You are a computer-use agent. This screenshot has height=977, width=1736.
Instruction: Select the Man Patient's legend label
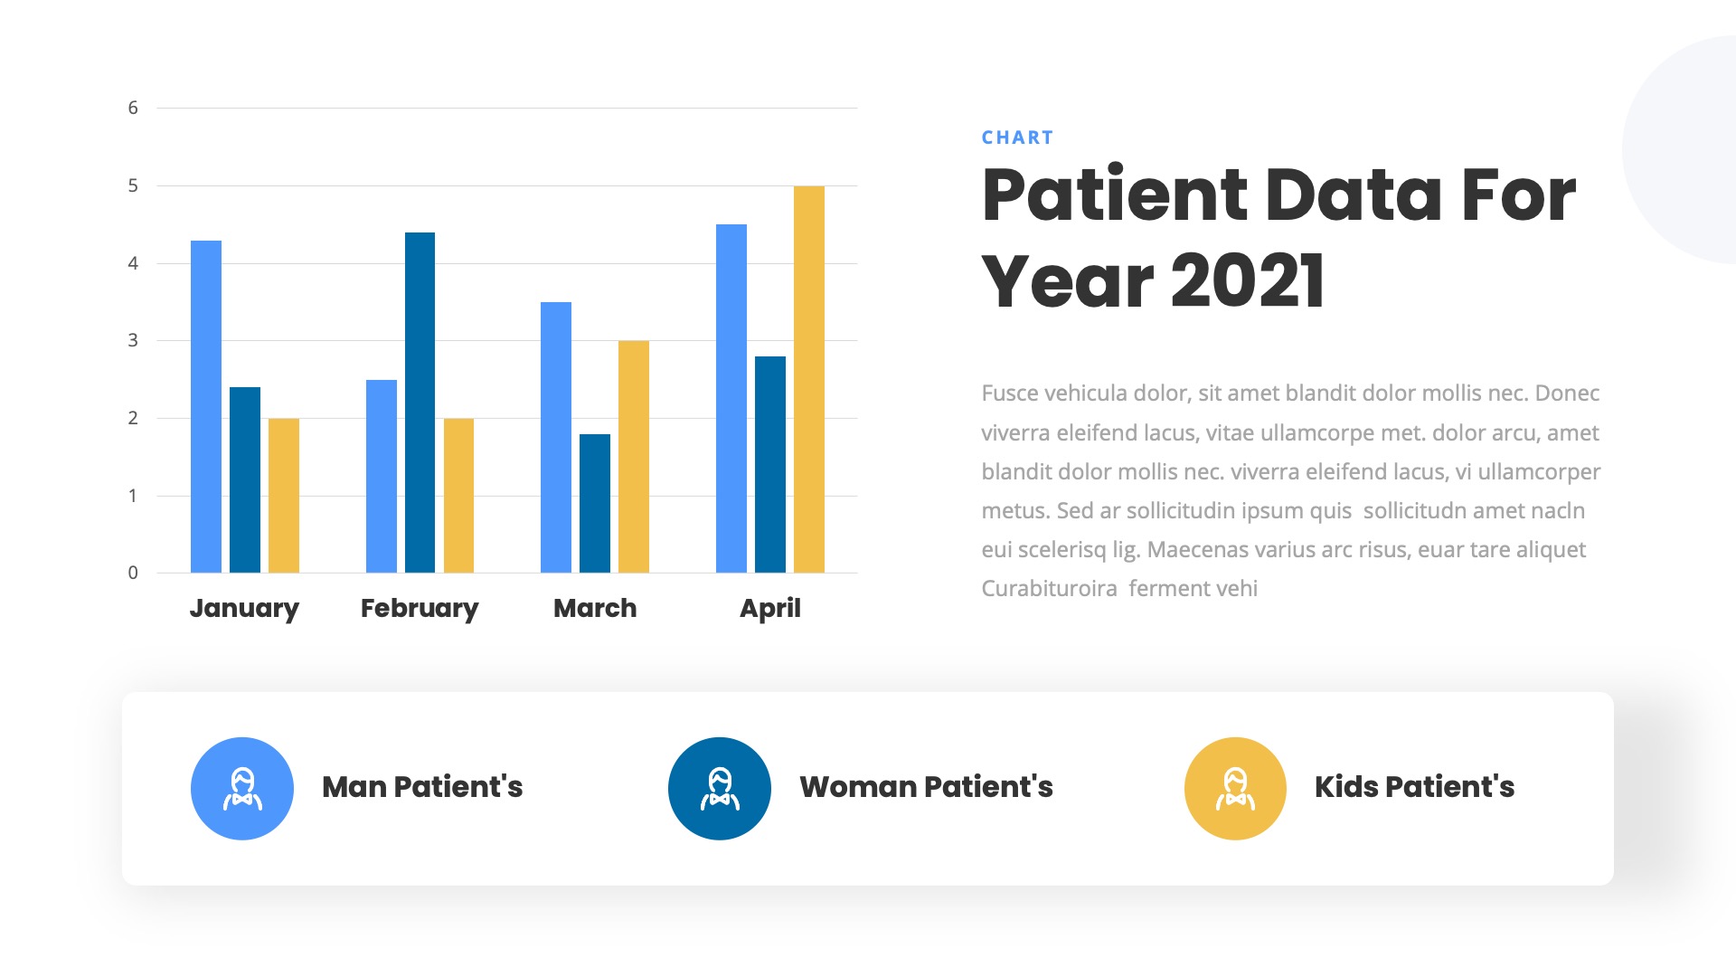(x=422, y=787)
